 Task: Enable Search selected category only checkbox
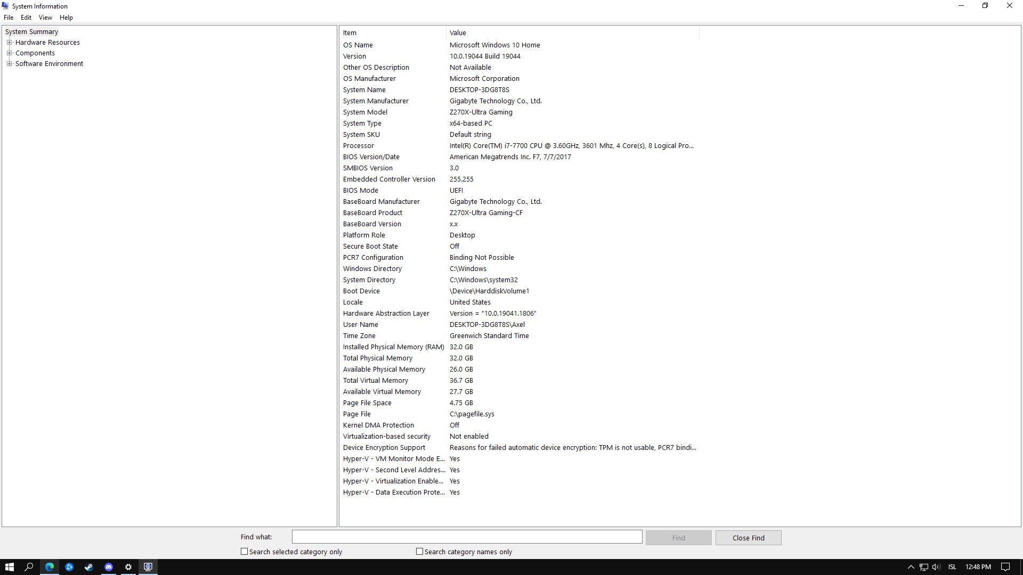(x=245, y=552)
